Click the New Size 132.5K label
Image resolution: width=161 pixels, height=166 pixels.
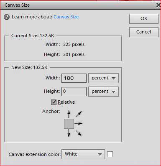29,67
